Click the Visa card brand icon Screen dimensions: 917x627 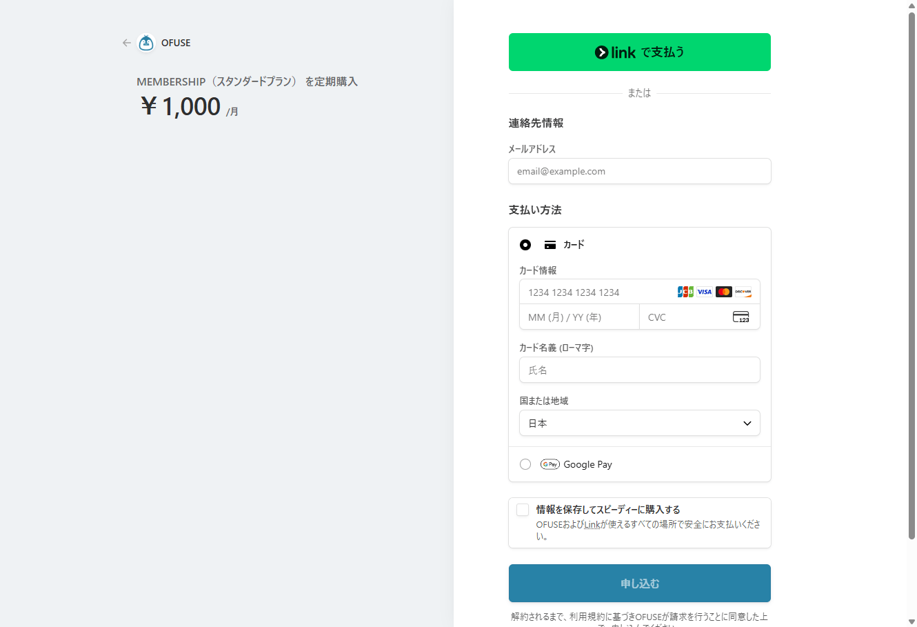(704, 292)
